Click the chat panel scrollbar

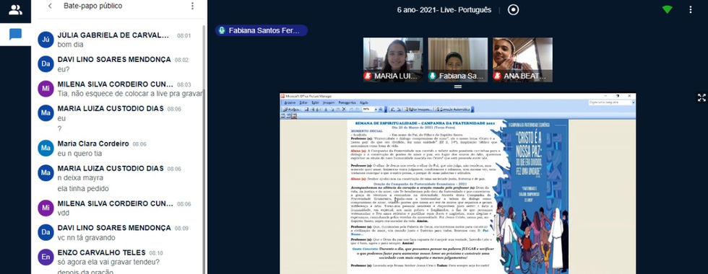[204, 149]
